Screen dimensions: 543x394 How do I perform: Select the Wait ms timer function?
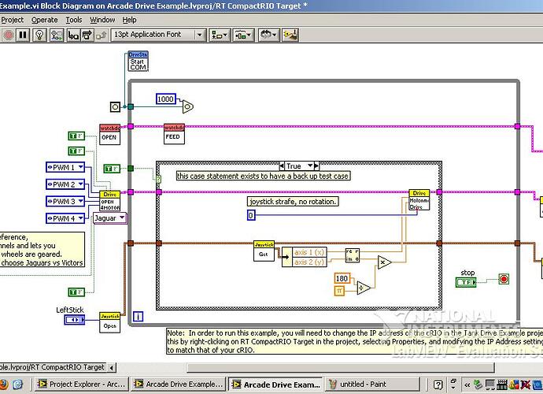pyautogui.click(x=188, y=106)
